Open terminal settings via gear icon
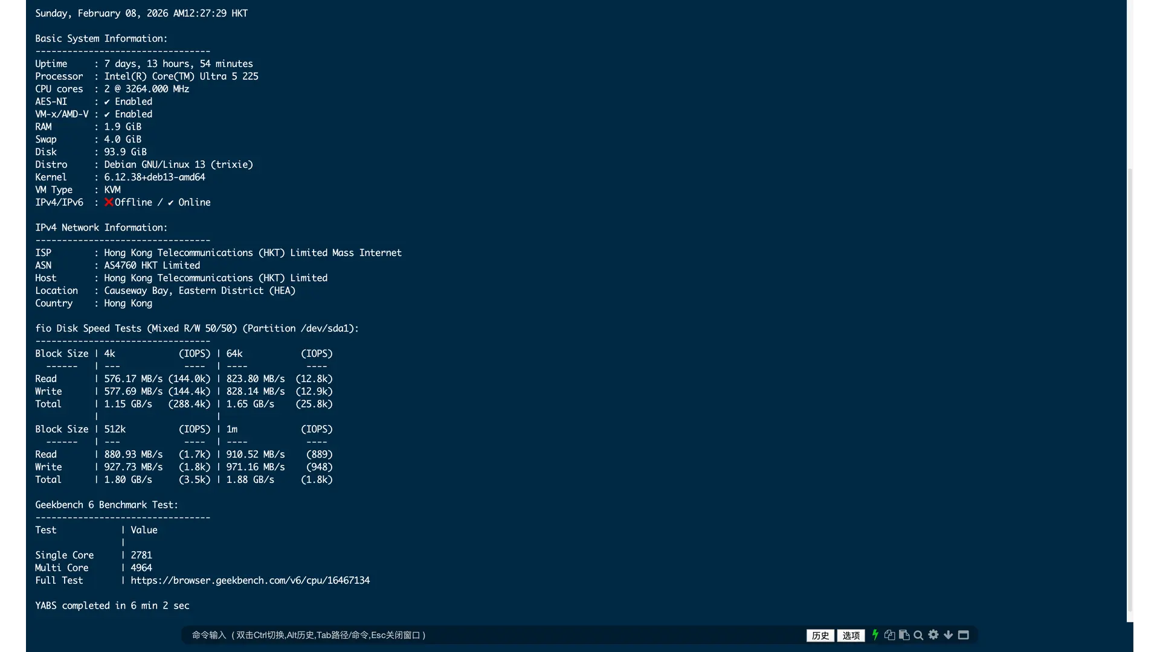 933,634
